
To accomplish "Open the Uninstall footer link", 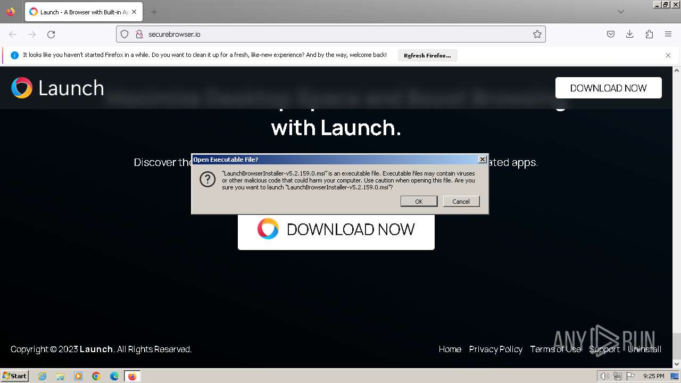I will pos(645,349).
